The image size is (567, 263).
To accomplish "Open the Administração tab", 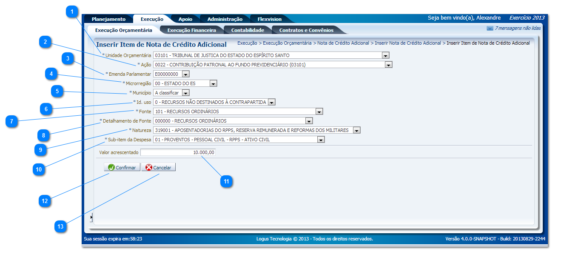I will [x=225, y=19].
